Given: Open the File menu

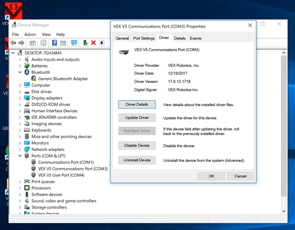Looking at the screenshot, I should (x=15, y=34).
